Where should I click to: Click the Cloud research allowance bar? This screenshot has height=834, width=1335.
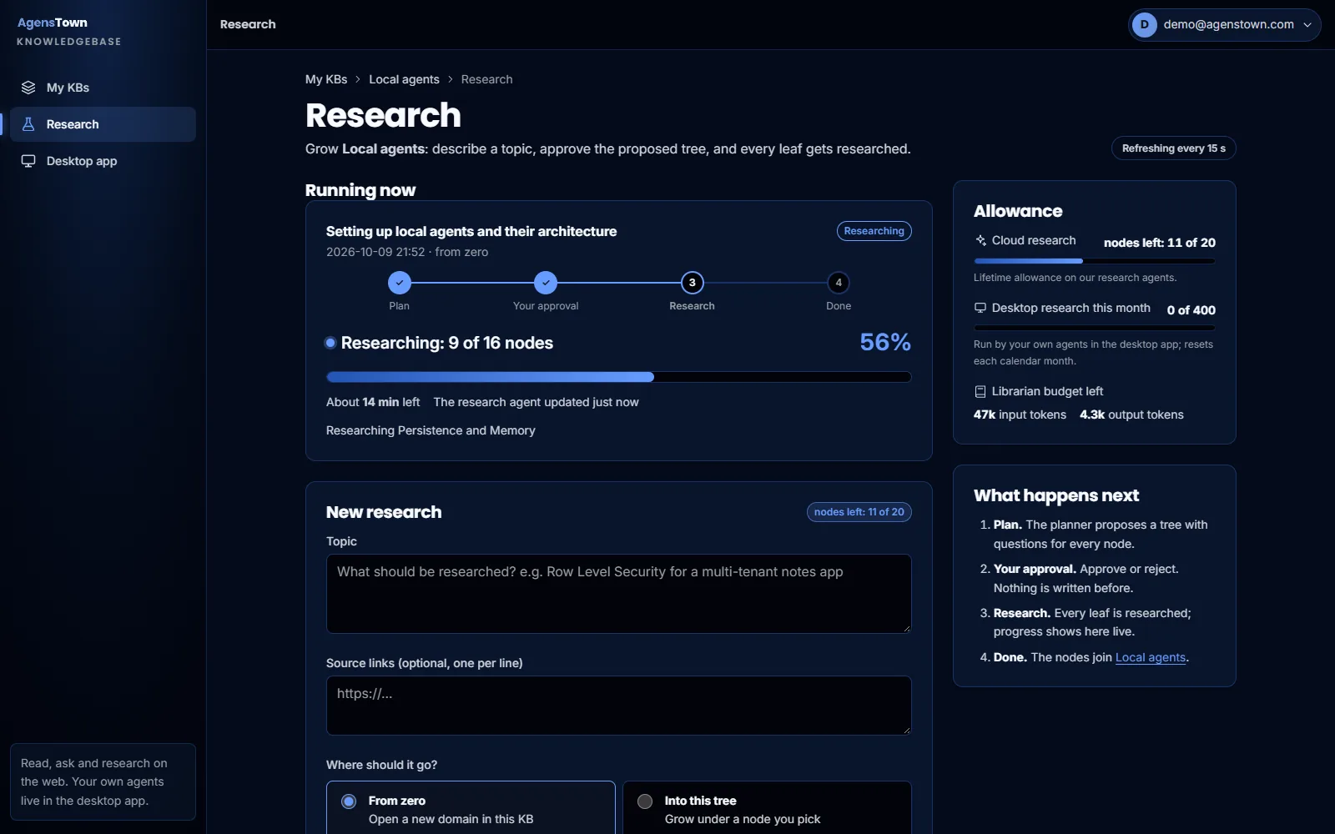pos(1094,261)
